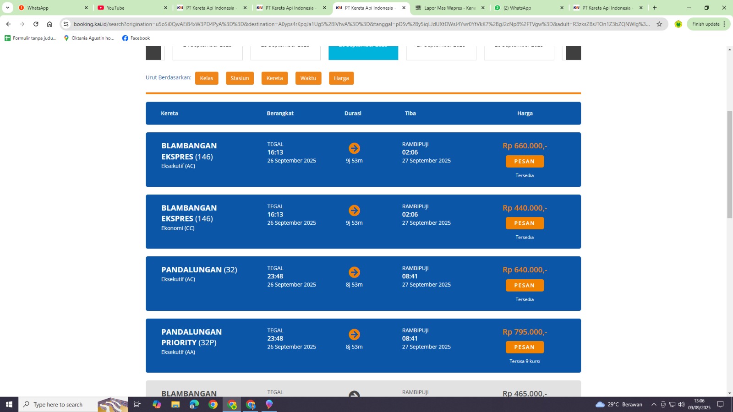Open File Explorer from the taskbar
733x412 pixels.
pos(175,404)
